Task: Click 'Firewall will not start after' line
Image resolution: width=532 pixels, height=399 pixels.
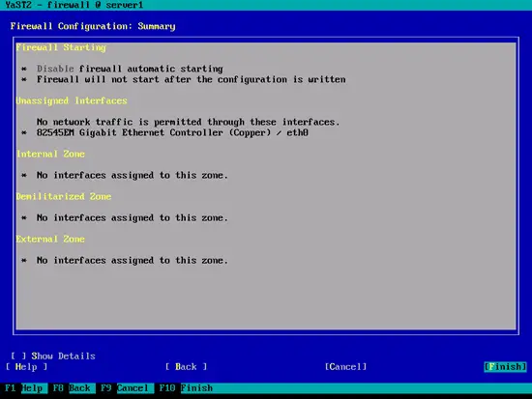Action: [x=192, y=79]
